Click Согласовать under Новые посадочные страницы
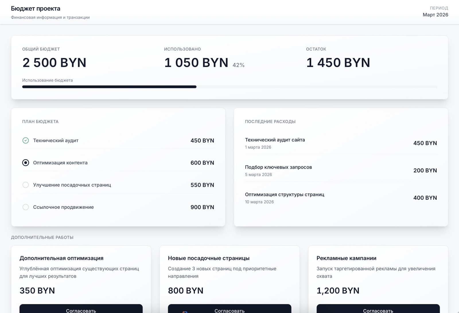 click(229, 309)
